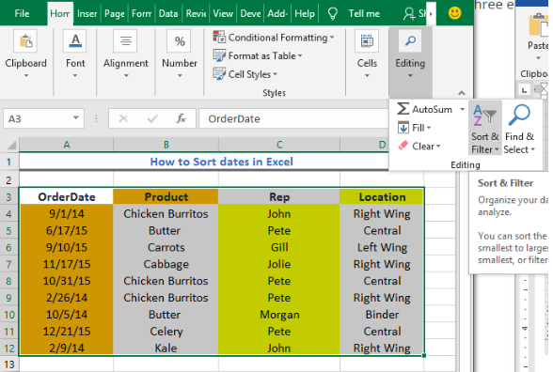The image size is (553, 372).
Task: Open the Sort & Filter menu
Action: [485, 129]
